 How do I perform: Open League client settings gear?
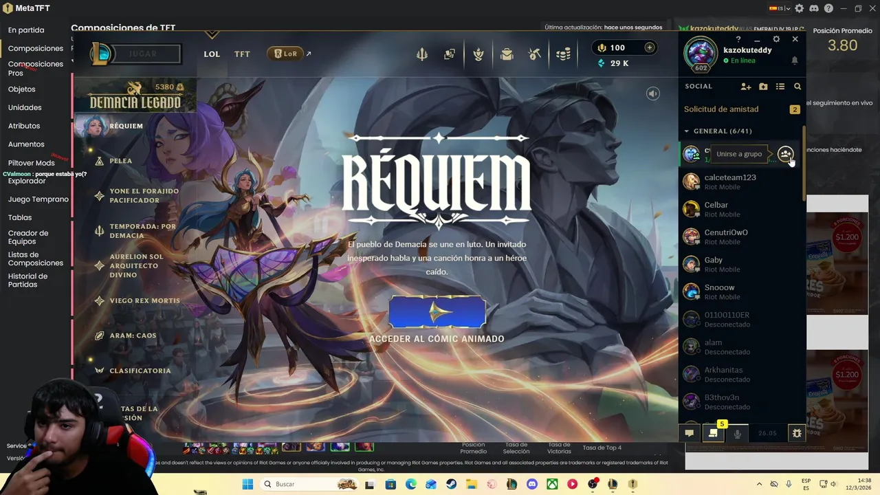coord(776,40)
